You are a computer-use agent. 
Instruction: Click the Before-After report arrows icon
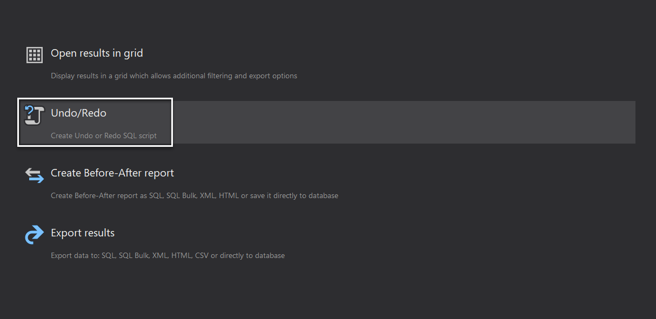click(35, 175)
